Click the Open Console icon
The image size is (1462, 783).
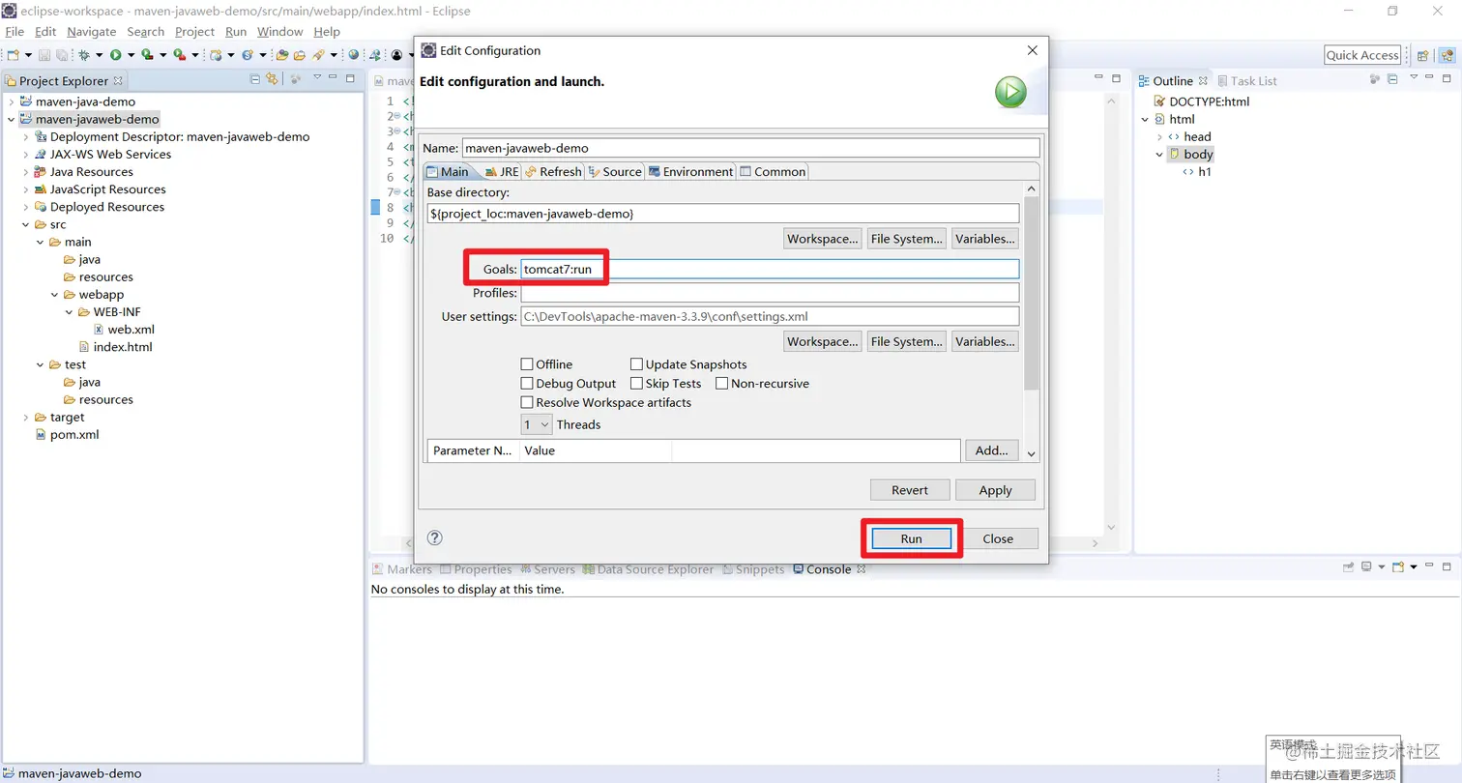pos(1398,567)
